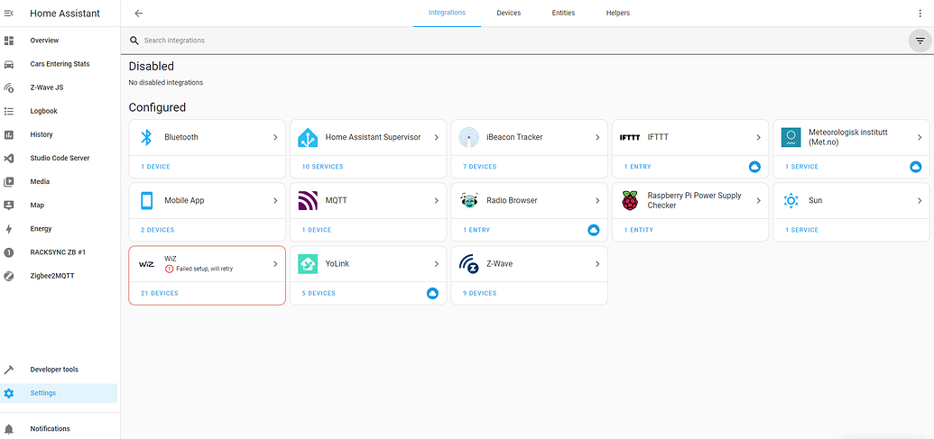Click the Z-Wave logo on its card
The height and width of the screenshot is (439, 934).
click(468, 264)
